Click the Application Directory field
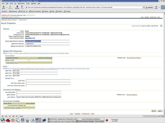This screenshot has height=123, width=165. point(47,44)
